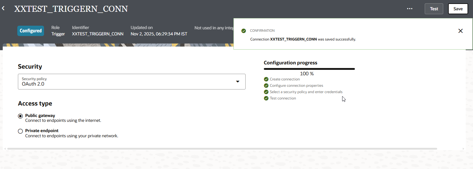Click the XXTEST_TRIGGERN_CONN page title
This screenshot has height=169, width=473.
point(71,9)
